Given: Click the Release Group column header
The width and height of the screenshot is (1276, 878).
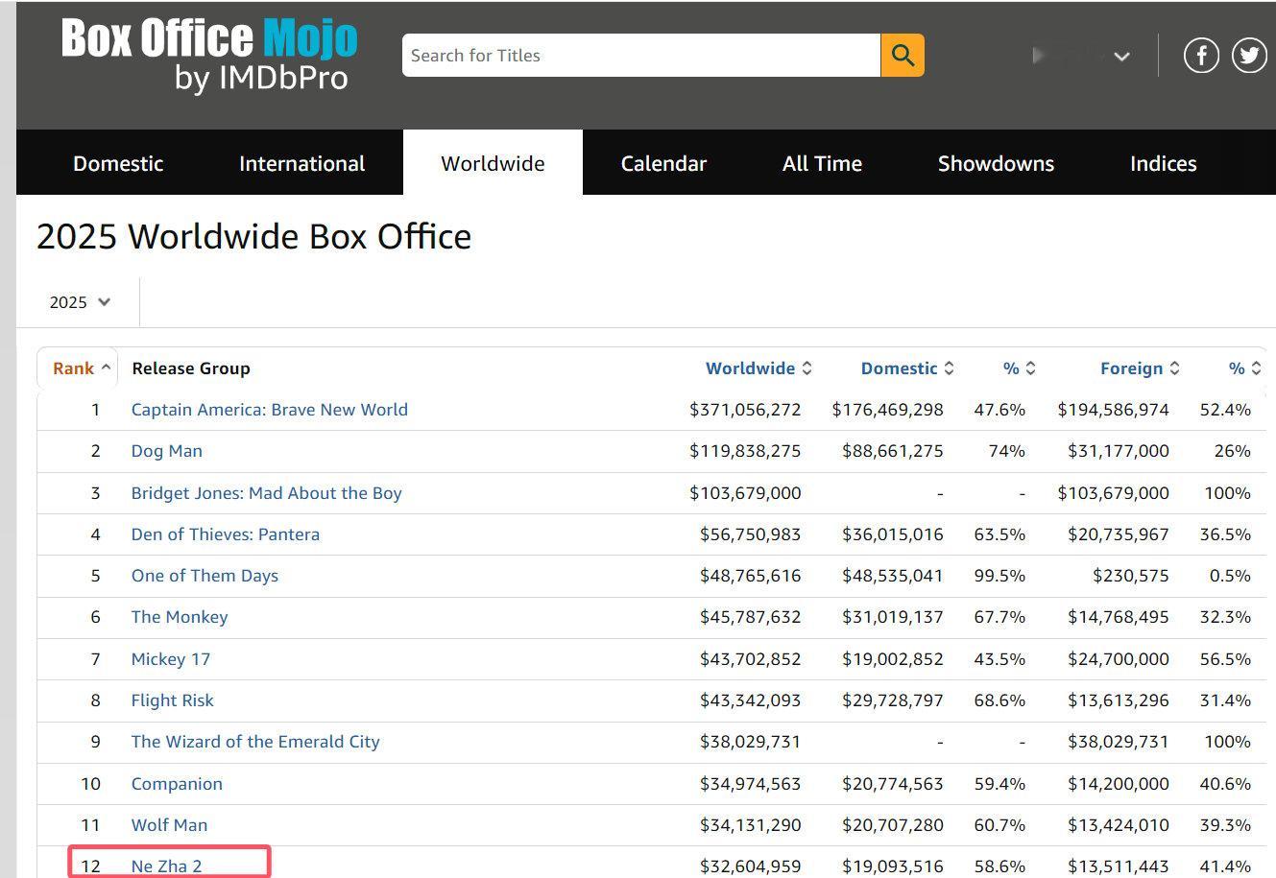Looking at the screenshot, I should pyautogui.click(x=191, y=368).
